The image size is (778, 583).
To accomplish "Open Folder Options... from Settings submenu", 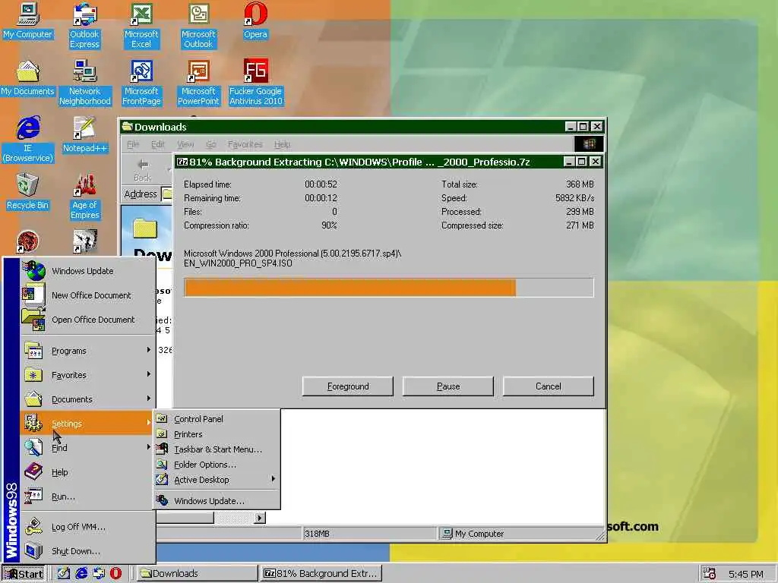I will click(217, 465).
